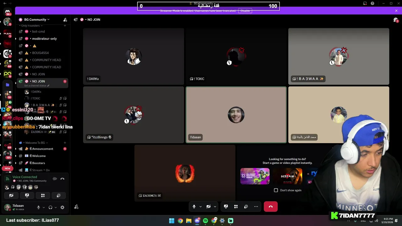Launch the Valorant Masters activity card
The image size is (402, 226).
coord(255,176)
